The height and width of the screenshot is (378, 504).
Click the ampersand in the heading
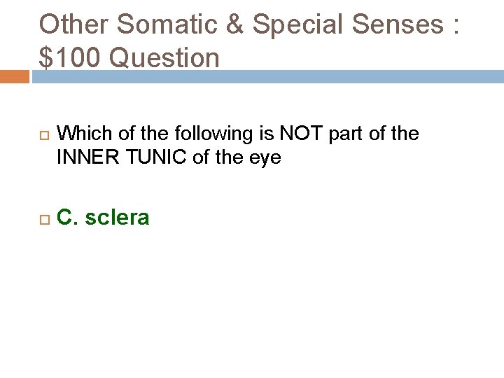point(236,24)
